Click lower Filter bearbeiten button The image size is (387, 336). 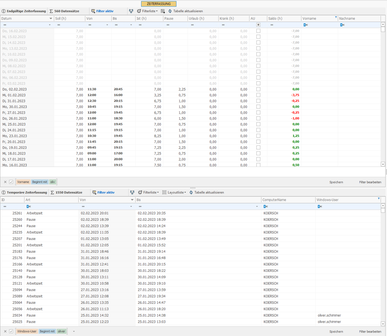click(x=370, y=332)
